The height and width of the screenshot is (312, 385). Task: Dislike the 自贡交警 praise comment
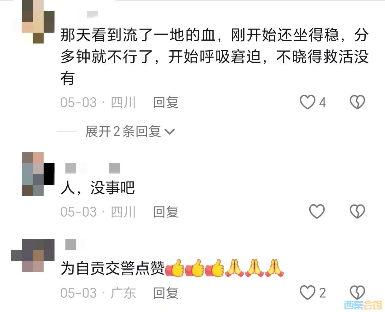click(357, 293)
